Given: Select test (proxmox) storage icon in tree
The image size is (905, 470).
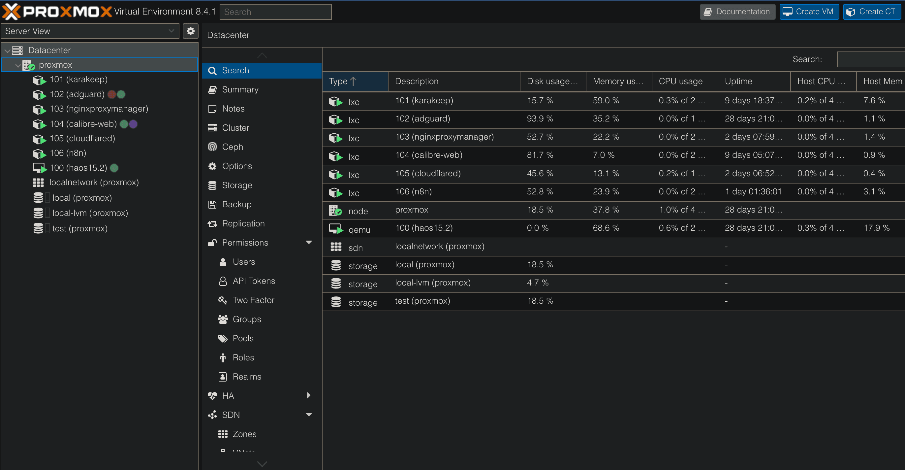Looking at the screenshot, I should [x=38, y=228].
